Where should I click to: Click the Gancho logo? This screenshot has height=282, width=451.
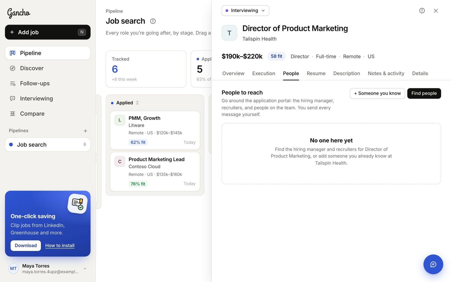[19, 13]
